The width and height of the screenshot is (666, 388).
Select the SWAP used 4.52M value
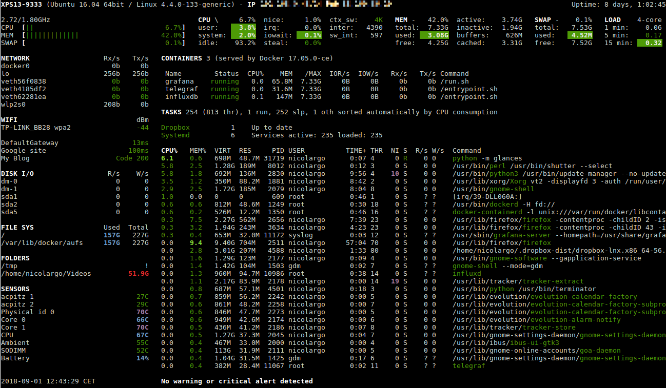(580, 35)
